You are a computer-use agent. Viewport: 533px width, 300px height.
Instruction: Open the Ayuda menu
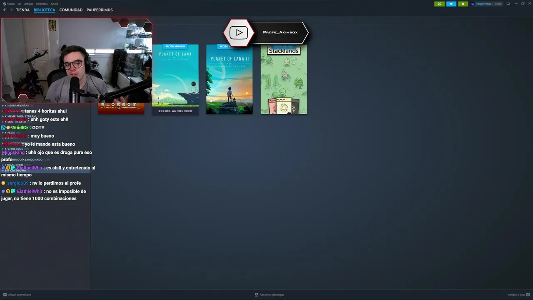pyautogui.click(x=54, y=4)
